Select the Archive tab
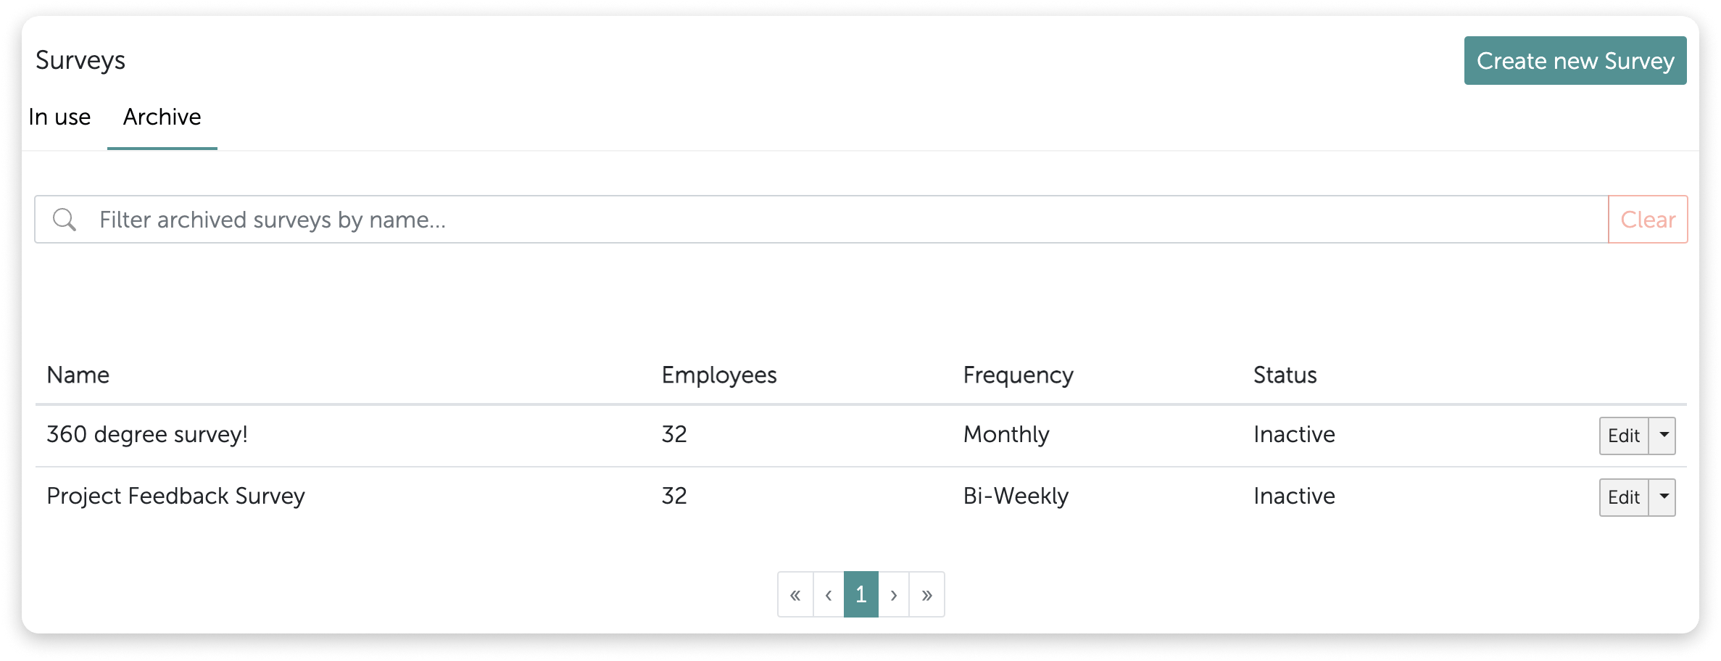 pyautogui.click(x=162, y=117)
